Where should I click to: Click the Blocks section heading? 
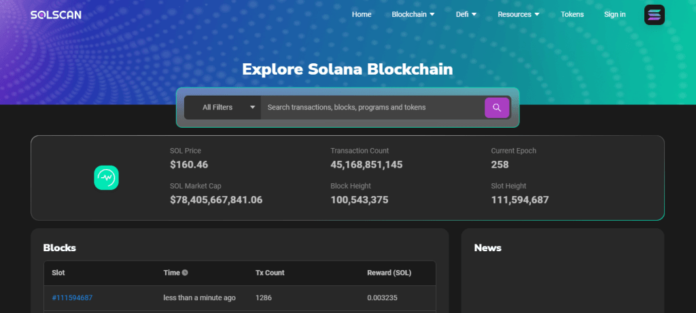pyautogui.click(x=59, y=248)
